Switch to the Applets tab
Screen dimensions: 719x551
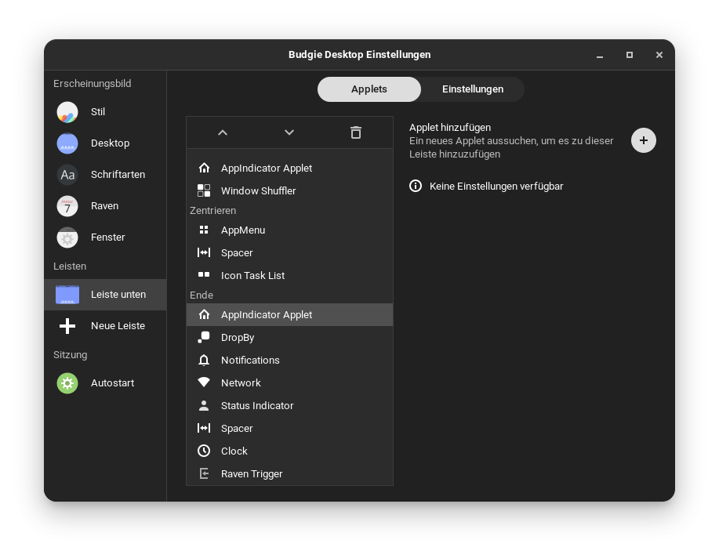[x=369, y=89]
